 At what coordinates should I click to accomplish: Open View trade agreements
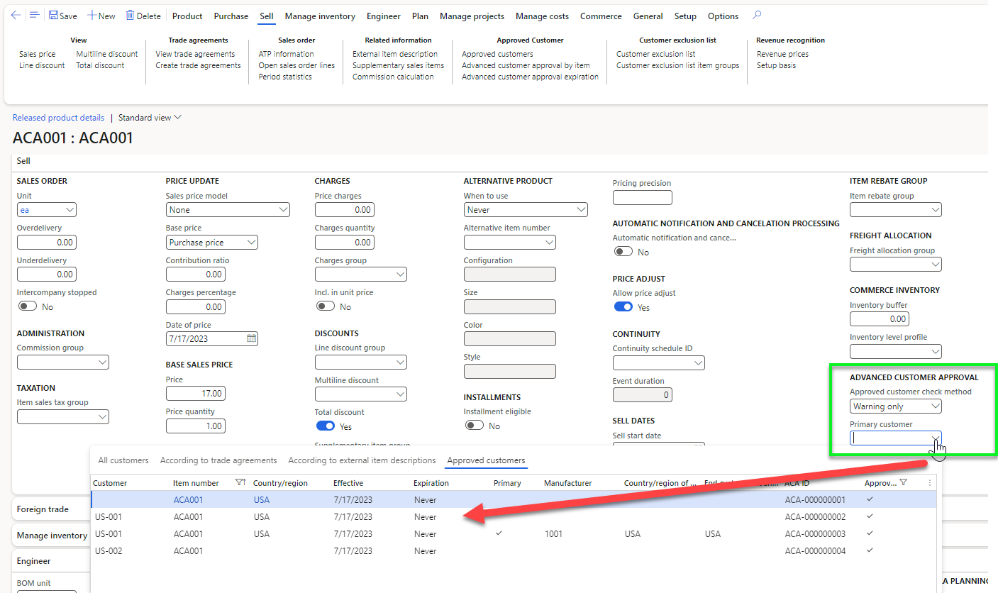[x=194, y=53]
